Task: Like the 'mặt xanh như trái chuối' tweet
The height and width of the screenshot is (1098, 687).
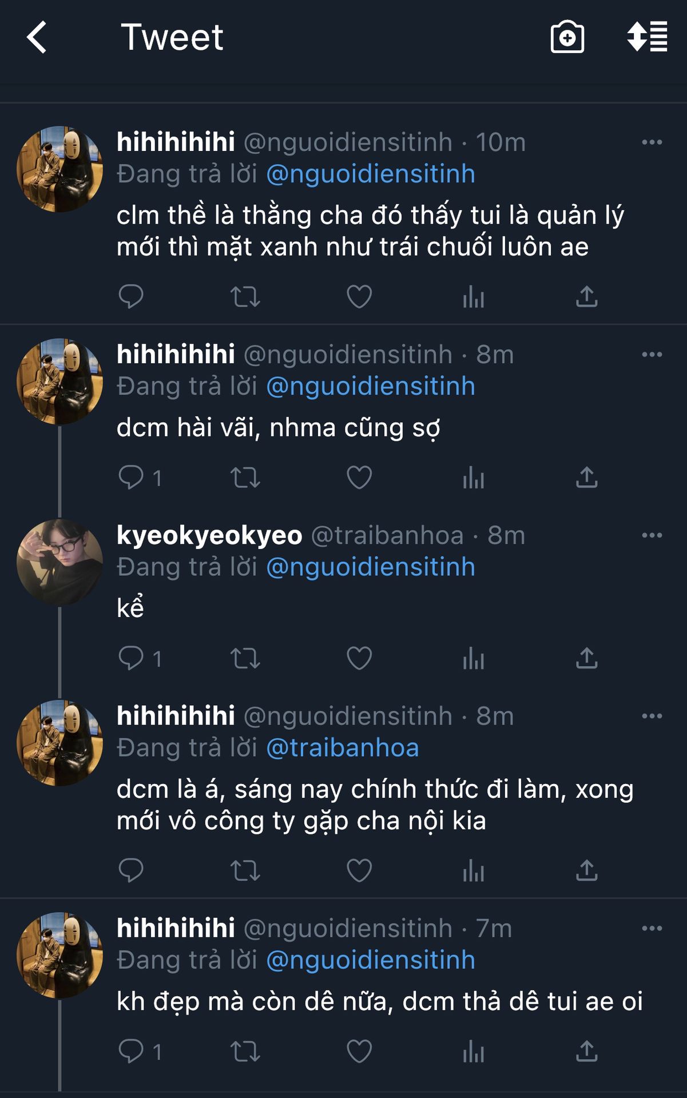Action: (359, 297)
